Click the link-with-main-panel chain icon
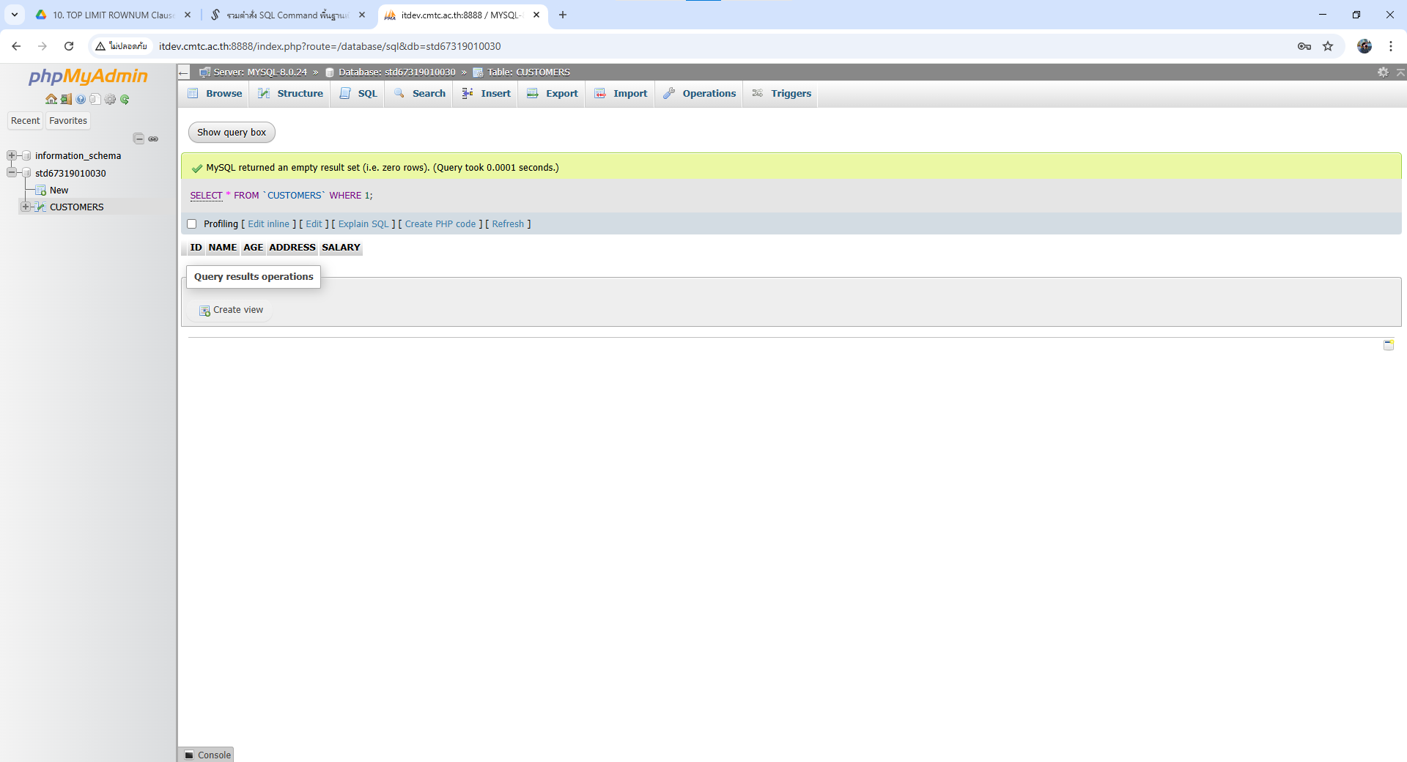 (153, 138)
